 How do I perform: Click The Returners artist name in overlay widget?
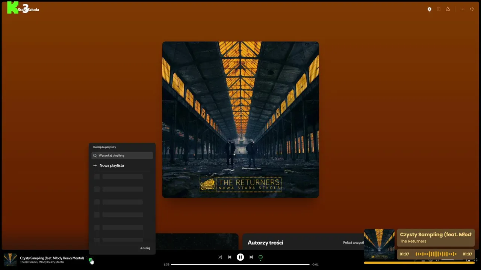point(413,241)
